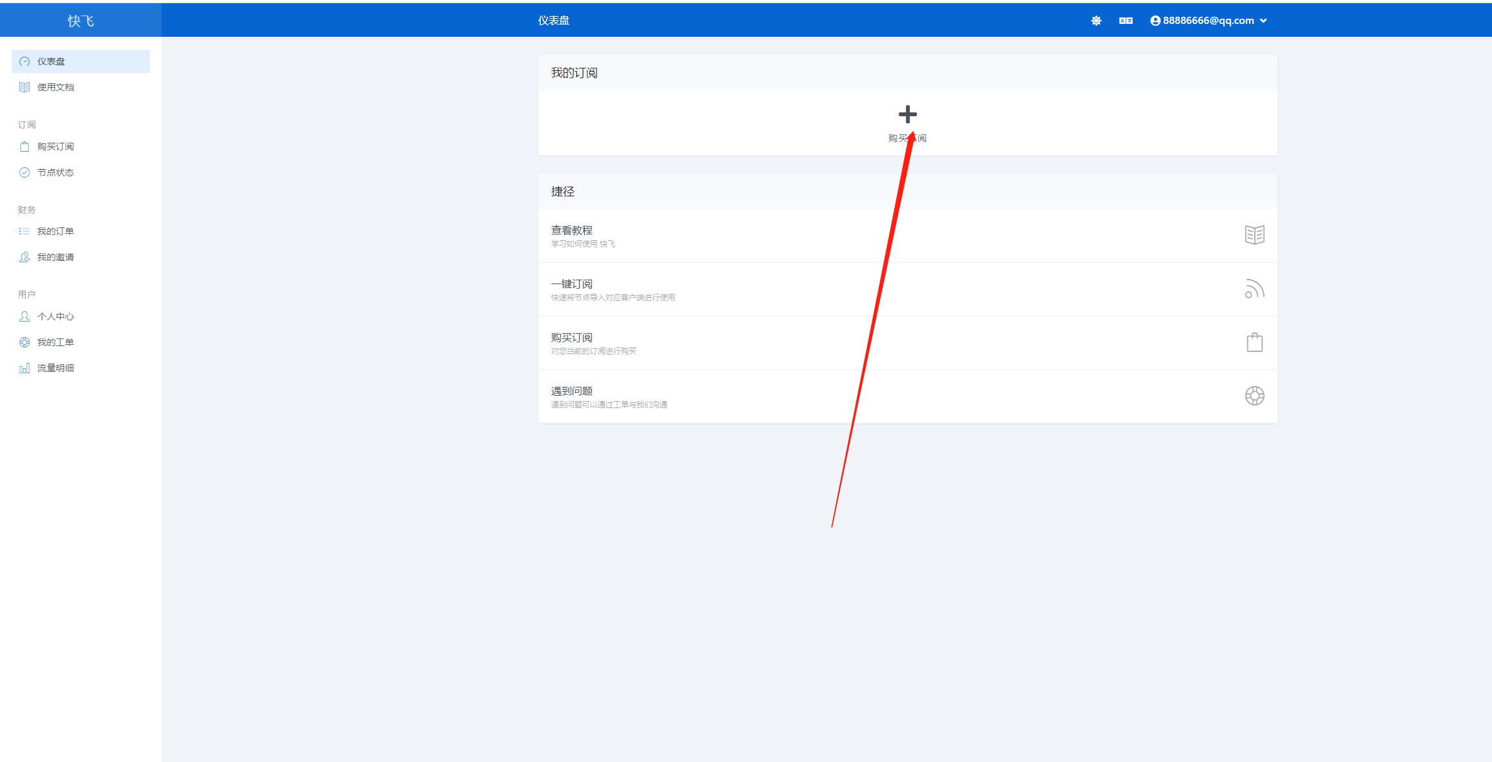Click the 快飞 logo title
Screen dimensions: 1492x762
point(81,21)
